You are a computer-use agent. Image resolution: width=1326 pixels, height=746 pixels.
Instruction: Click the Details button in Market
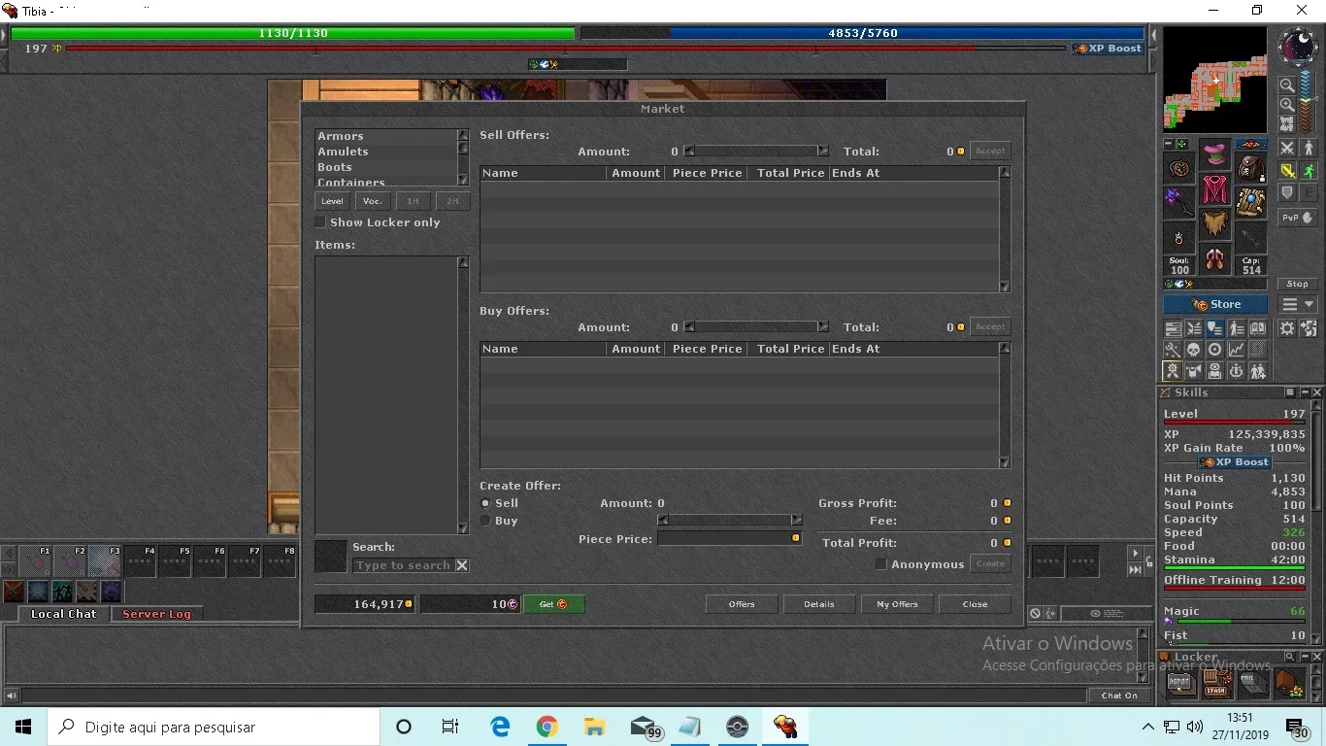point(819,604)
